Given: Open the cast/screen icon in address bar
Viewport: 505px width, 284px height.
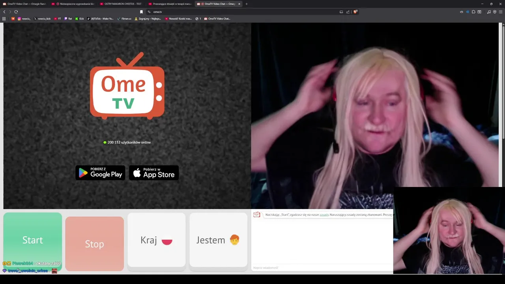Looking at the screenshot, I should (341, 12).
